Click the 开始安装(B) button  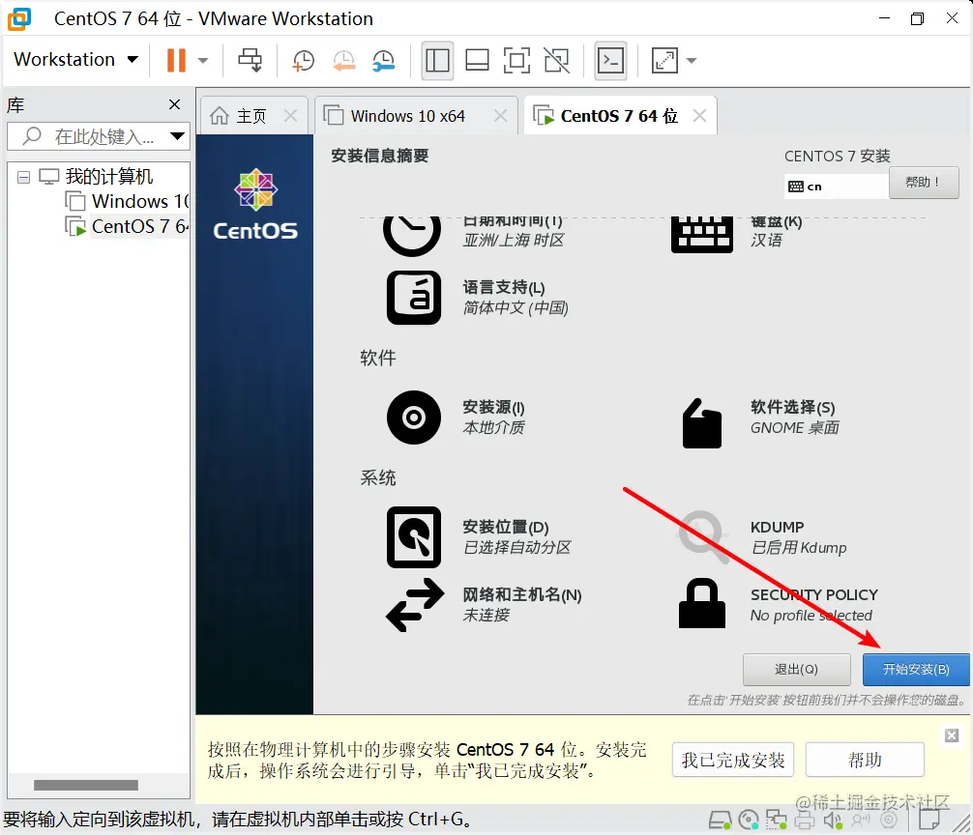tap(916, 670)
